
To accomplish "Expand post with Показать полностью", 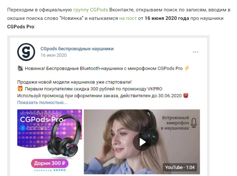I will (x=42, y=102).
